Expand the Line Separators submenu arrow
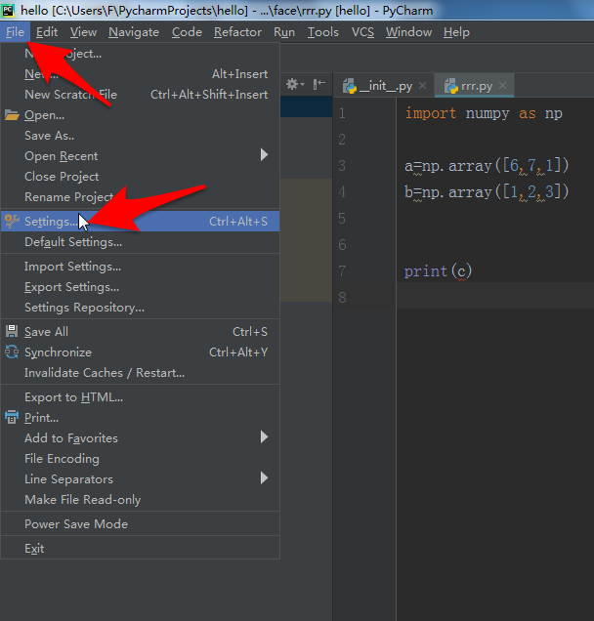The height and width of the screenshot is (621, 594). click(264, 478)
